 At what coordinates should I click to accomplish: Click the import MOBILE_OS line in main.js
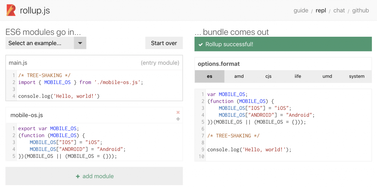tap(81, 82)
